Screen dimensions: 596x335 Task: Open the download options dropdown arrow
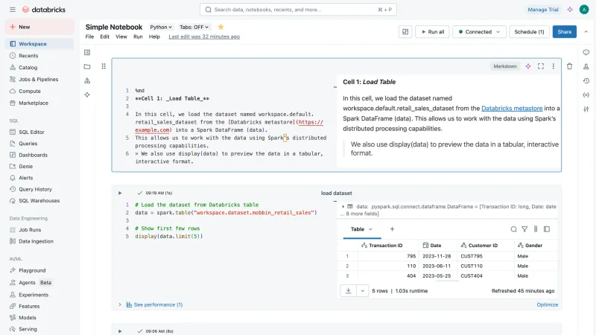coord(362,290)
